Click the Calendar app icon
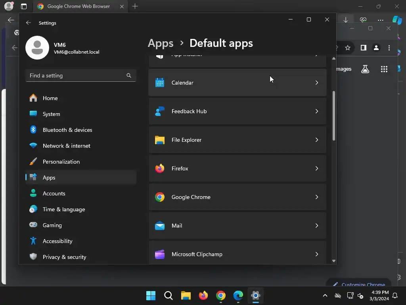The height and width of the screenshot is (305, 406). (160, 83)
